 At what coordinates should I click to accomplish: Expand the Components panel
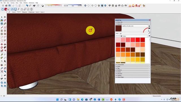point(133,65)
